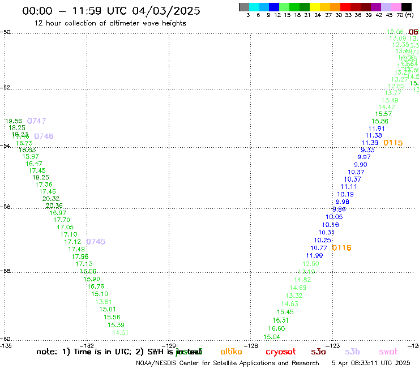Click the '5 Apr 08:33:11 UTC 2025' timestamp
Viewport: 419px width, 368px height.
[371, 363]
